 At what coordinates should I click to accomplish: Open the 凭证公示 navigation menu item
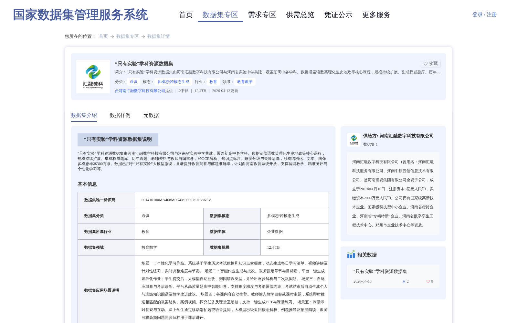[x=338, y=15]
